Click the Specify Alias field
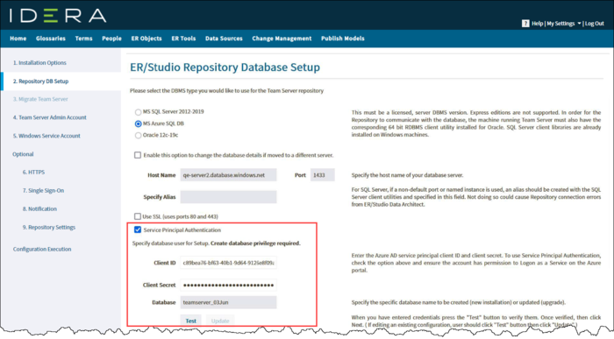 pyautogui.click(x=228, y=197)
